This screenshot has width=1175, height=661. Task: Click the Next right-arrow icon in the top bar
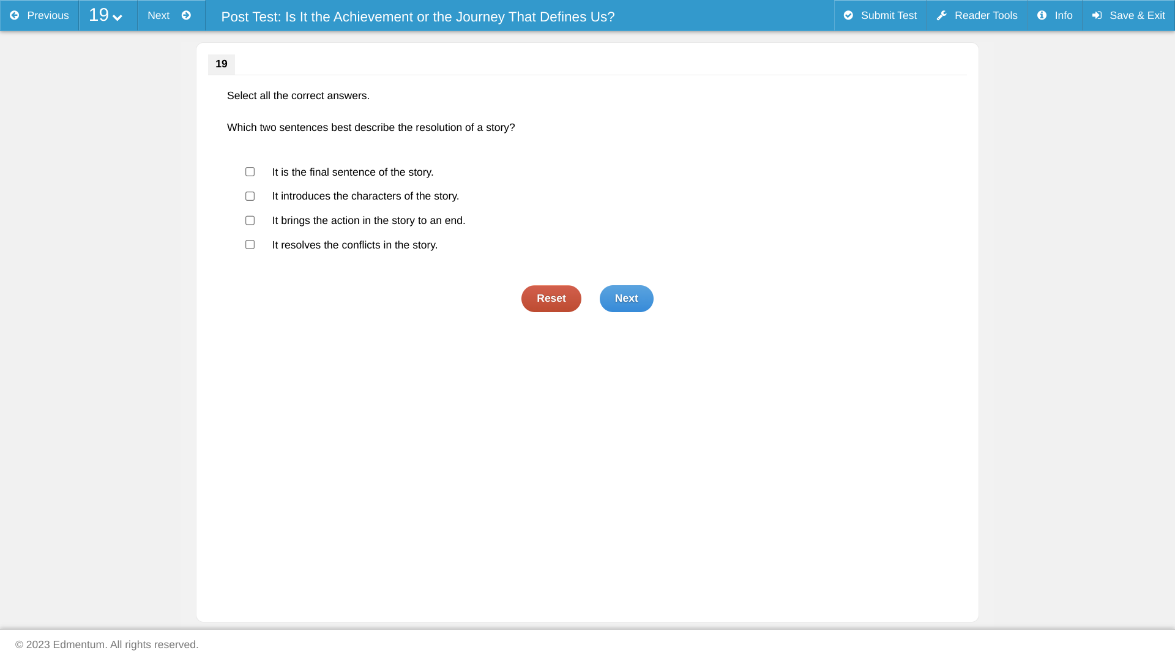click(x=186, y=15)
